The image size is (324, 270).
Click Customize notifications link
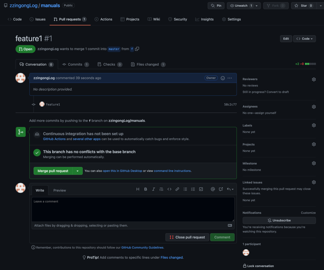click(x=308, y=213)
